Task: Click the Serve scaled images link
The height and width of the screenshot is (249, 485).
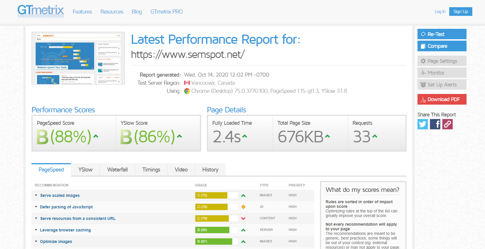Action: 60,195
